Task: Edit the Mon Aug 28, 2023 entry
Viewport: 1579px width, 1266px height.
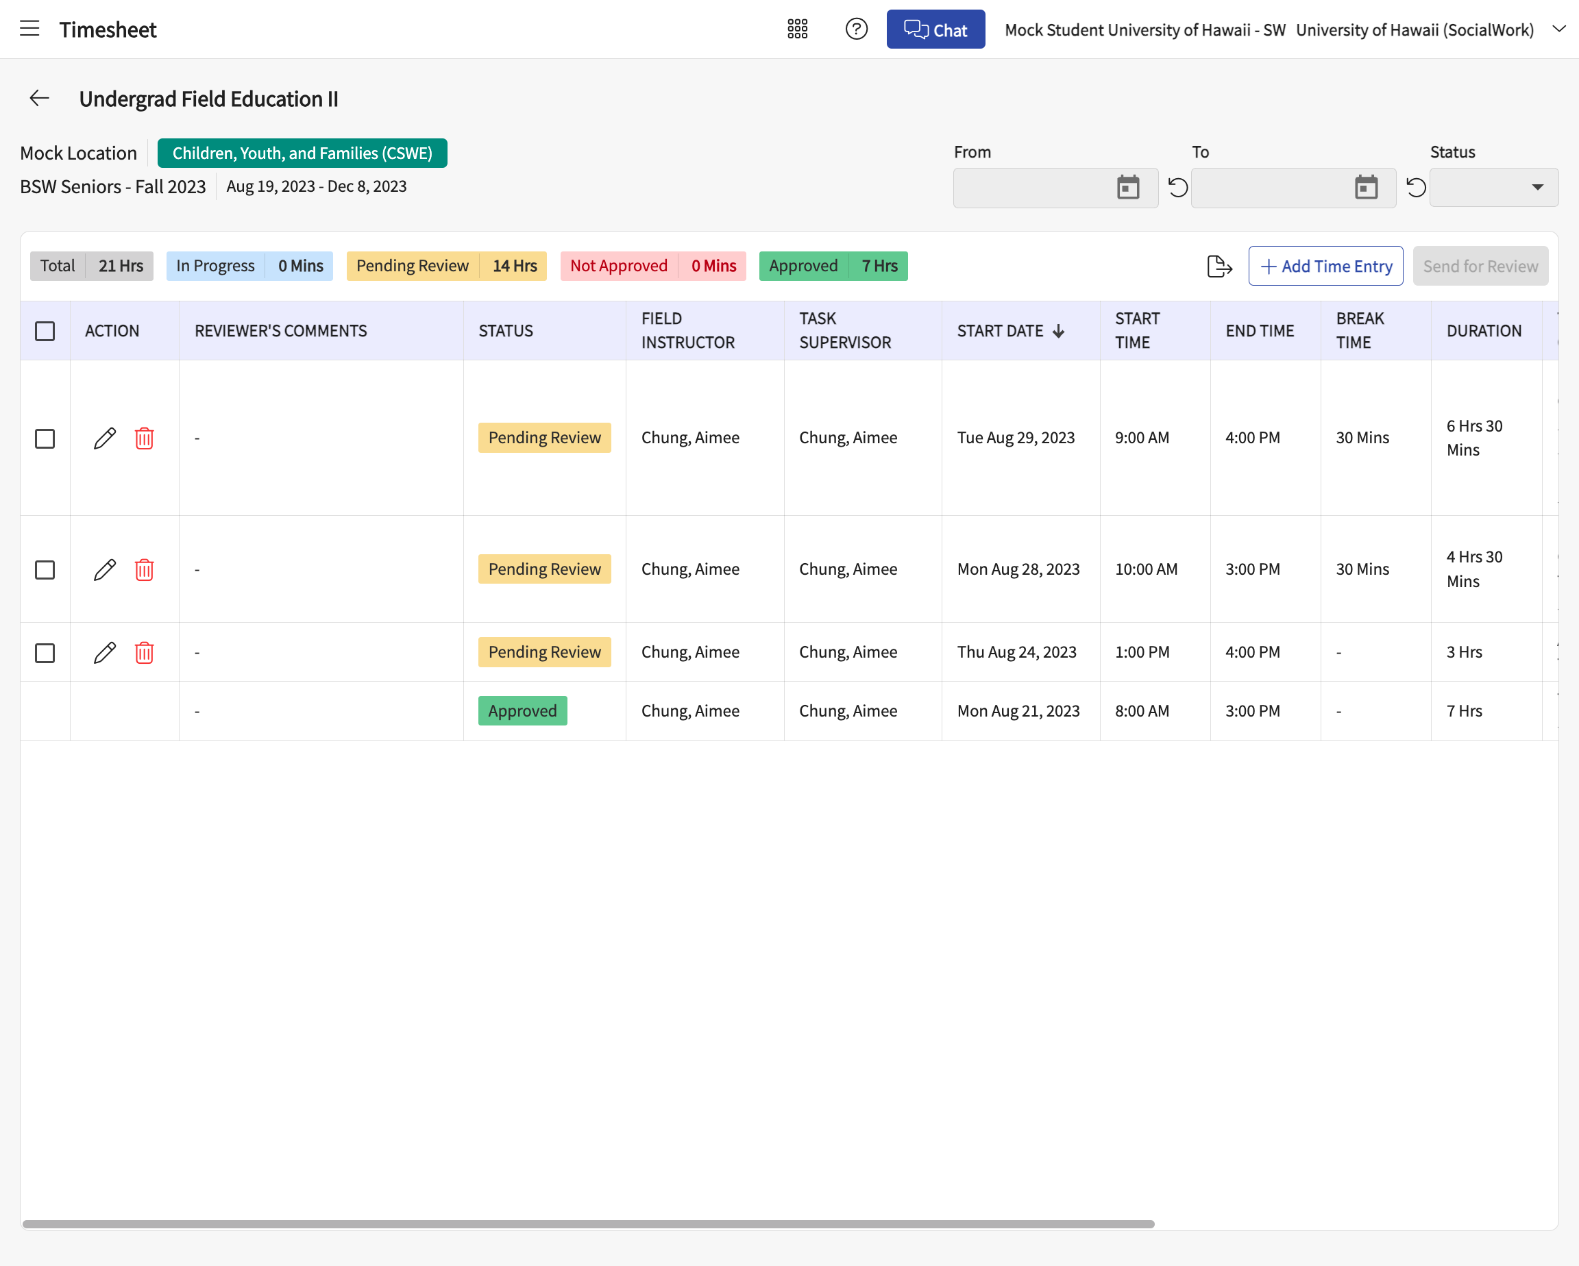Action: tap(105, 570)
